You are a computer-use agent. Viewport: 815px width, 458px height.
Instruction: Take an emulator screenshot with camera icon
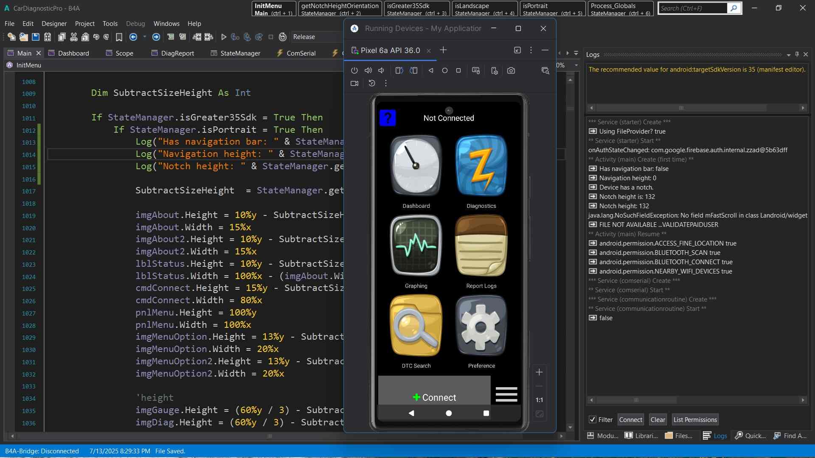(x=511, y=71)
